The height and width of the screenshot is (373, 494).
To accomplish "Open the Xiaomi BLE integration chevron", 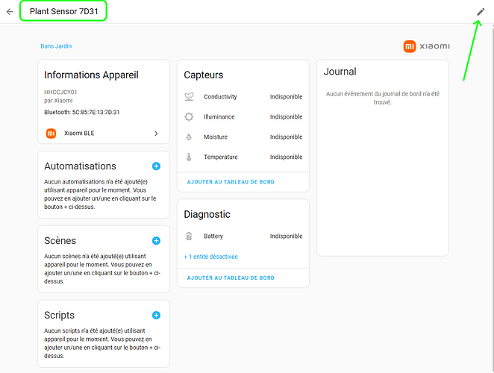I will click(x=156, y=134).
